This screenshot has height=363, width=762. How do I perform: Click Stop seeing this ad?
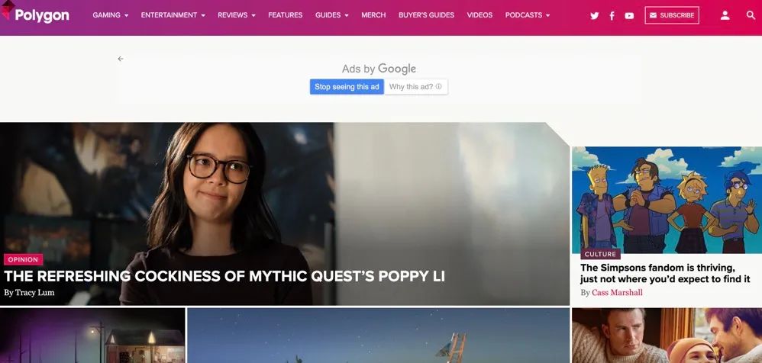point(347,87)
